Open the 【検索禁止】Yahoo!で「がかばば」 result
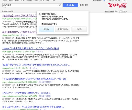Viewport: 132px width, 110px height. click(x=19, y=16)
